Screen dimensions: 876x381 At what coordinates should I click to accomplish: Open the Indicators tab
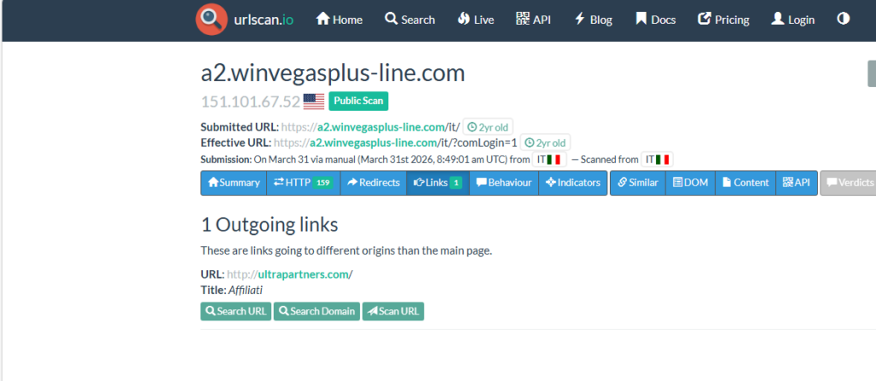click(x=573, y=183)
